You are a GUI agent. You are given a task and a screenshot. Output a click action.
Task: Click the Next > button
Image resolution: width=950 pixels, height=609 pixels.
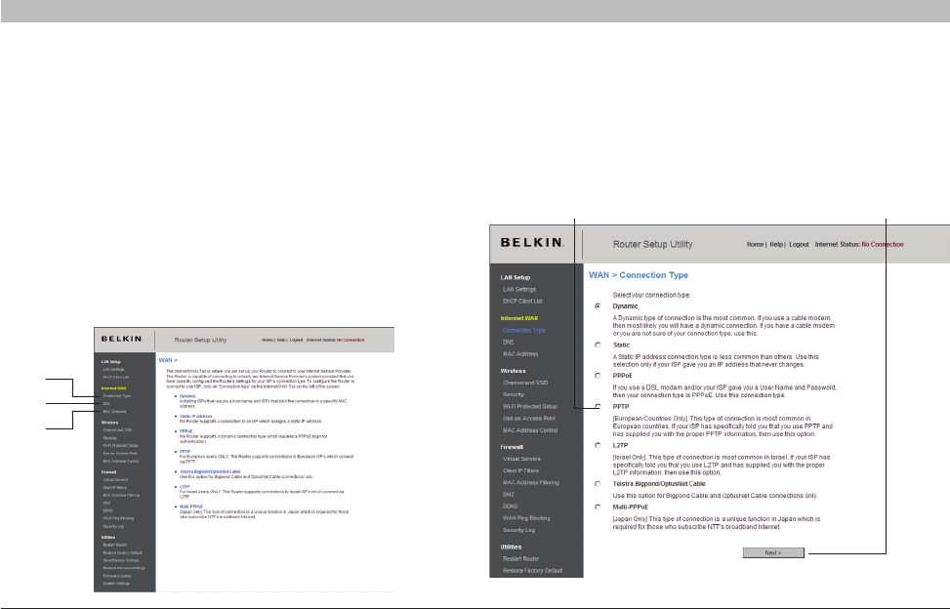click(x=773, y=552)
